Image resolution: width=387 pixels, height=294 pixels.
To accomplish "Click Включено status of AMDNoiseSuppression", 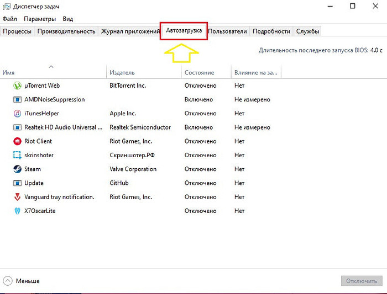I will coord(198,99).
